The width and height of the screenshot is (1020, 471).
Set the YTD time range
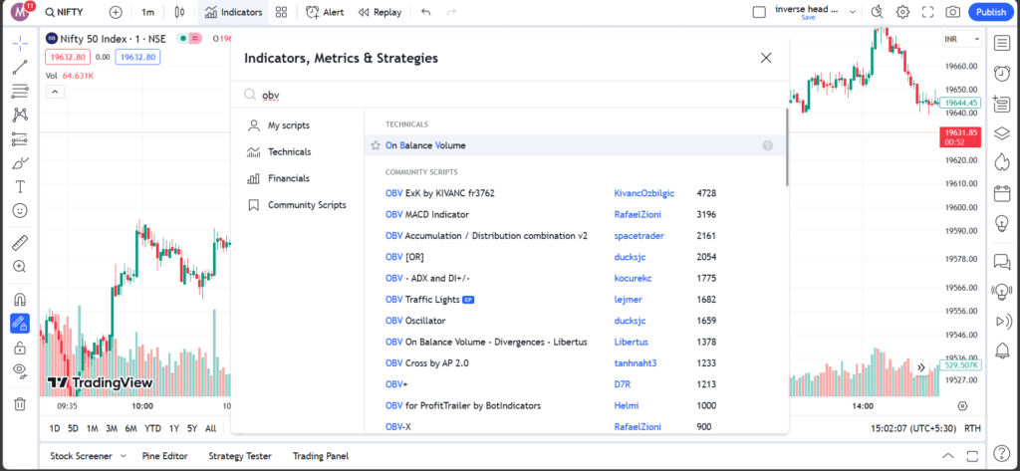(x=152, y=429)
